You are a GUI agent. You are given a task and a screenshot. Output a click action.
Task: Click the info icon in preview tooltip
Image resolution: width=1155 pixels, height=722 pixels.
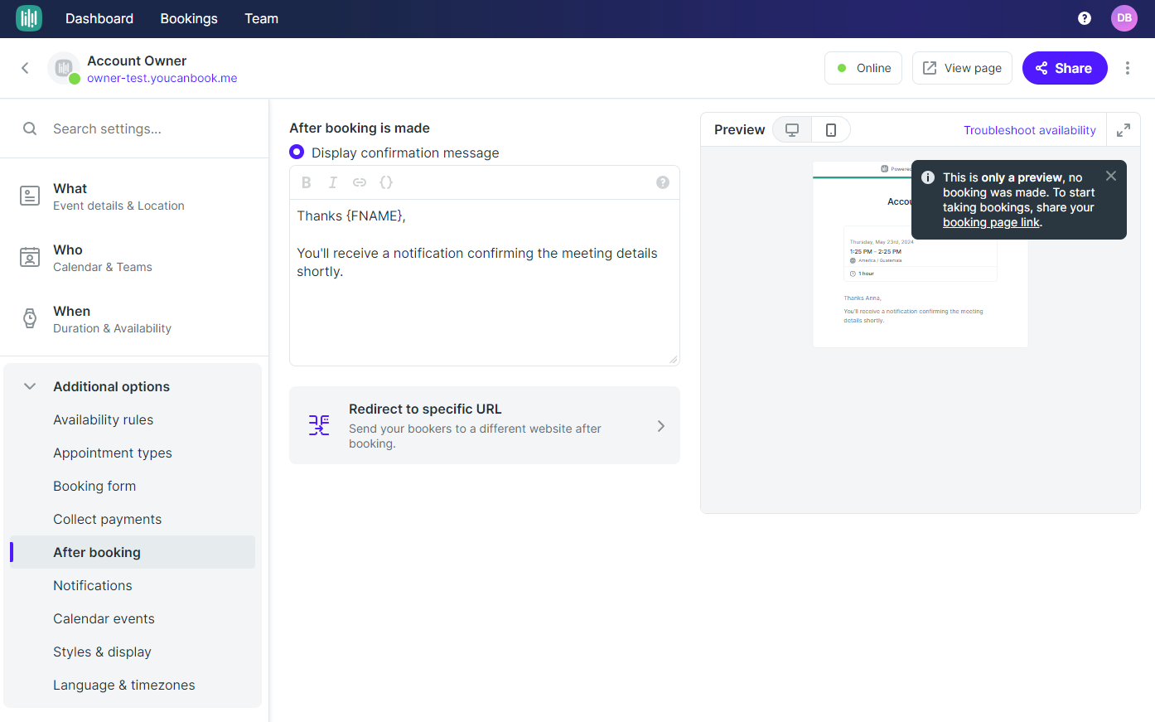click(x=928, y=177)
